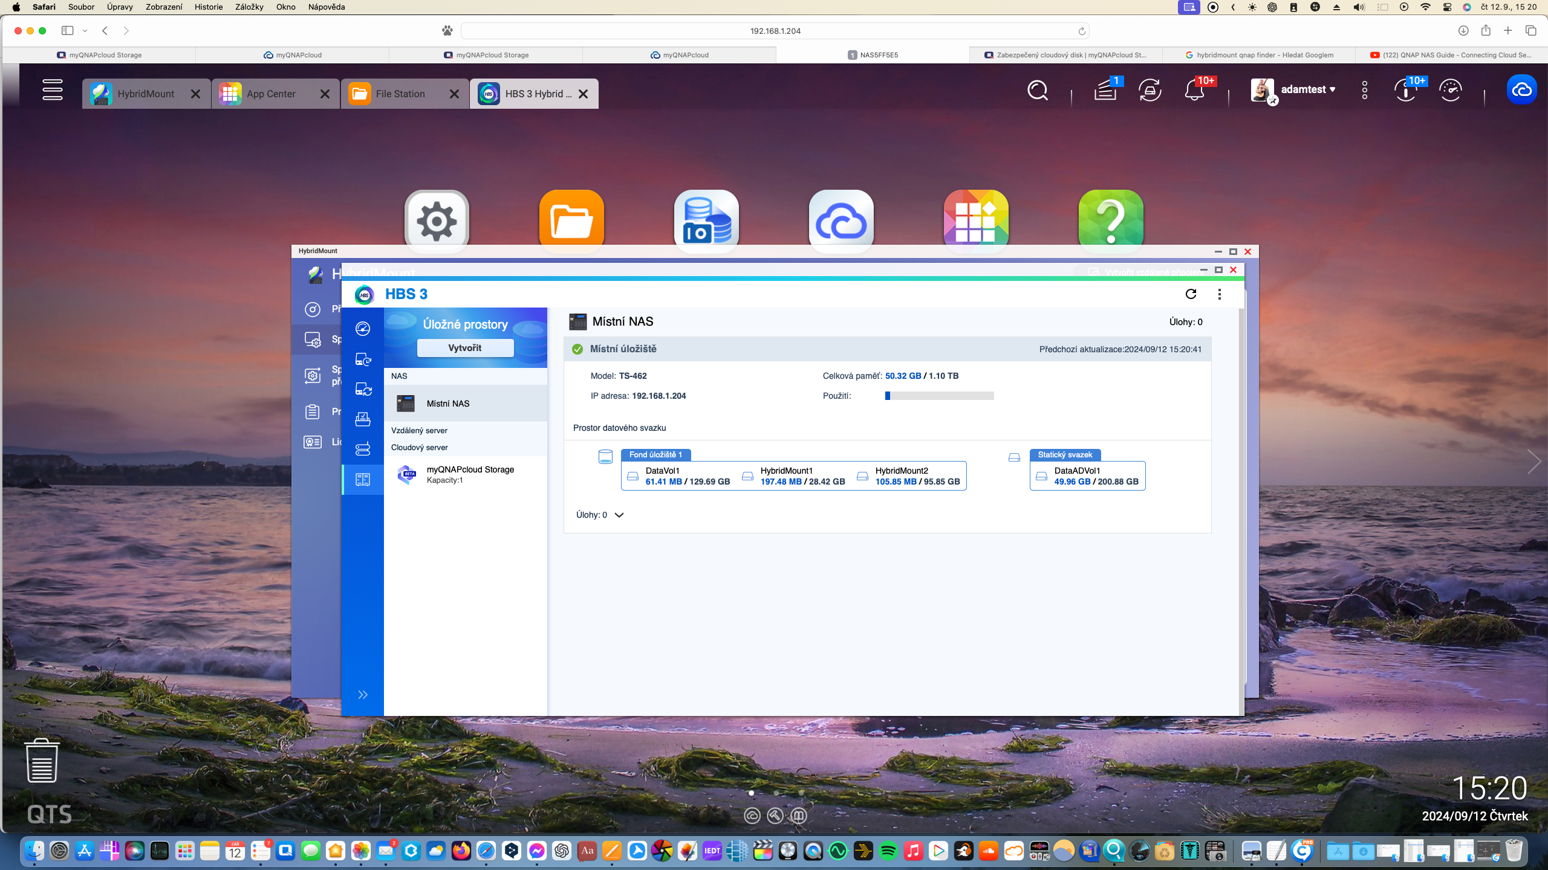The image size is (1548, 870).
Task: Open HBS 3 three-dot options menu
Action: tap(1219, 294)
